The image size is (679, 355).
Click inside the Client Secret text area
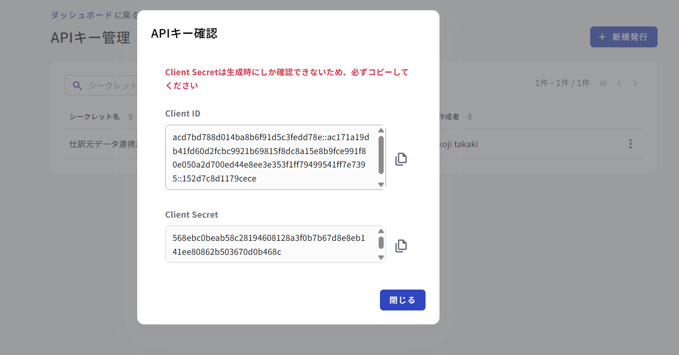click(x=271, y=245)
